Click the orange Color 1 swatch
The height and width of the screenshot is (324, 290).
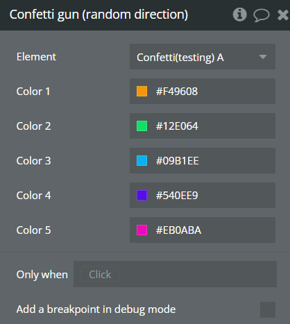tap(142, 92)
